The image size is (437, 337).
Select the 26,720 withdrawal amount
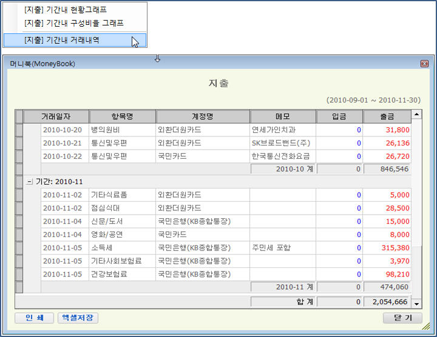[x=387, y=156]
